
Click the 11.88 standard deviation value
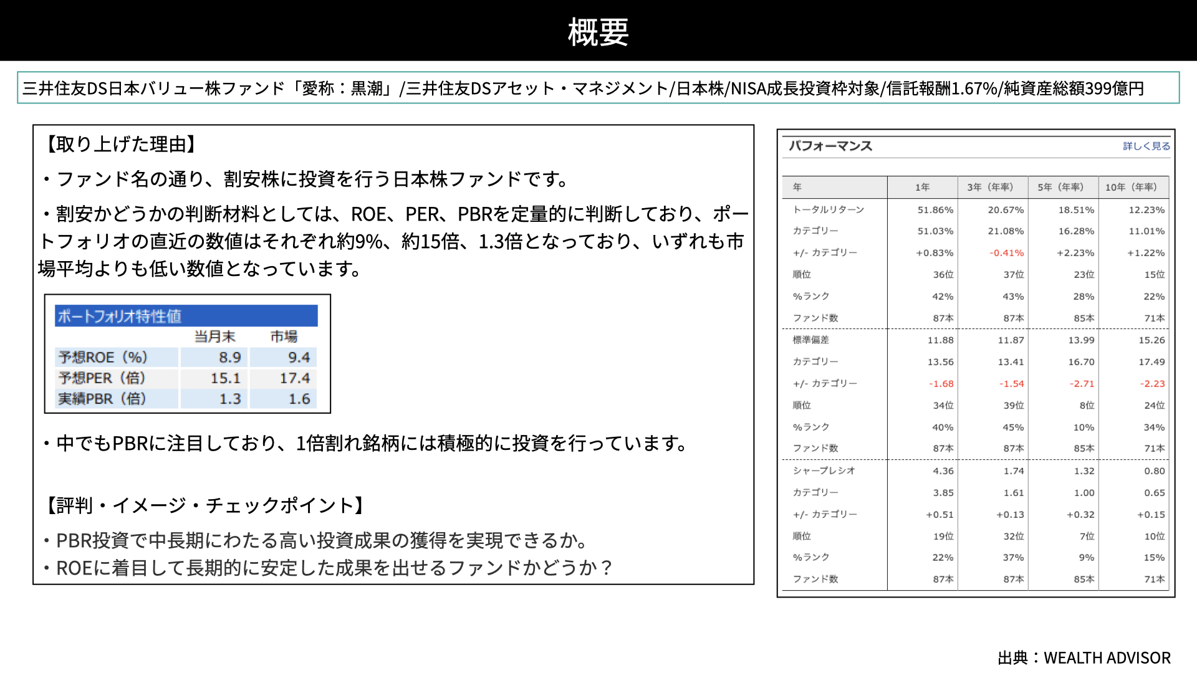pyautogui.click(x=940, y=340)
